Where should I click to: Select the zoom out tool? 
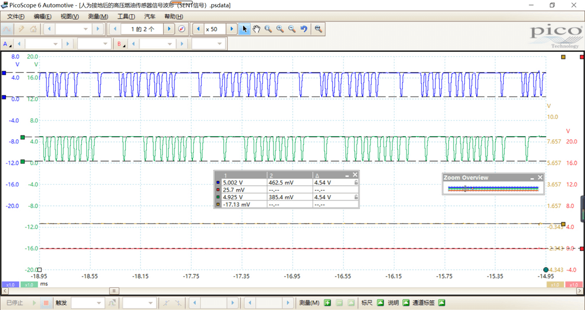tap(292, 29)
